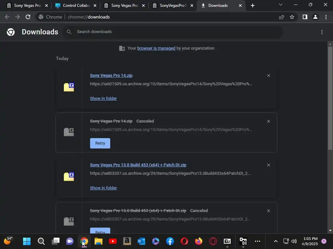Open YouTube from the taskbar
The height and width of the screenshot is (249, 333).
[113, 241]
